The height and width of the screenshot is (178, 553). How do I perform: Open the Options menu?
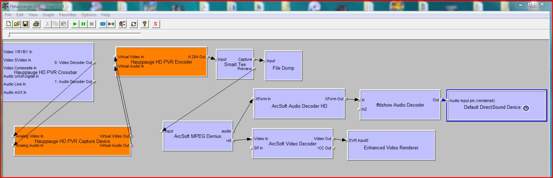pyautogui.click(x=89, y=15)
